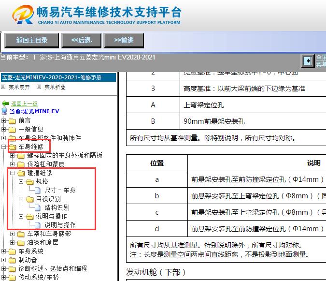
Task: Click the 上弯梁定位孔 table cell
Action: [x=253, y=104]
